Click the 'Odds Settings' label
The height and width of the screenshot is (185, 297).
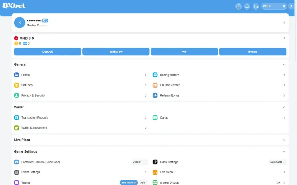tap(169, 162)
